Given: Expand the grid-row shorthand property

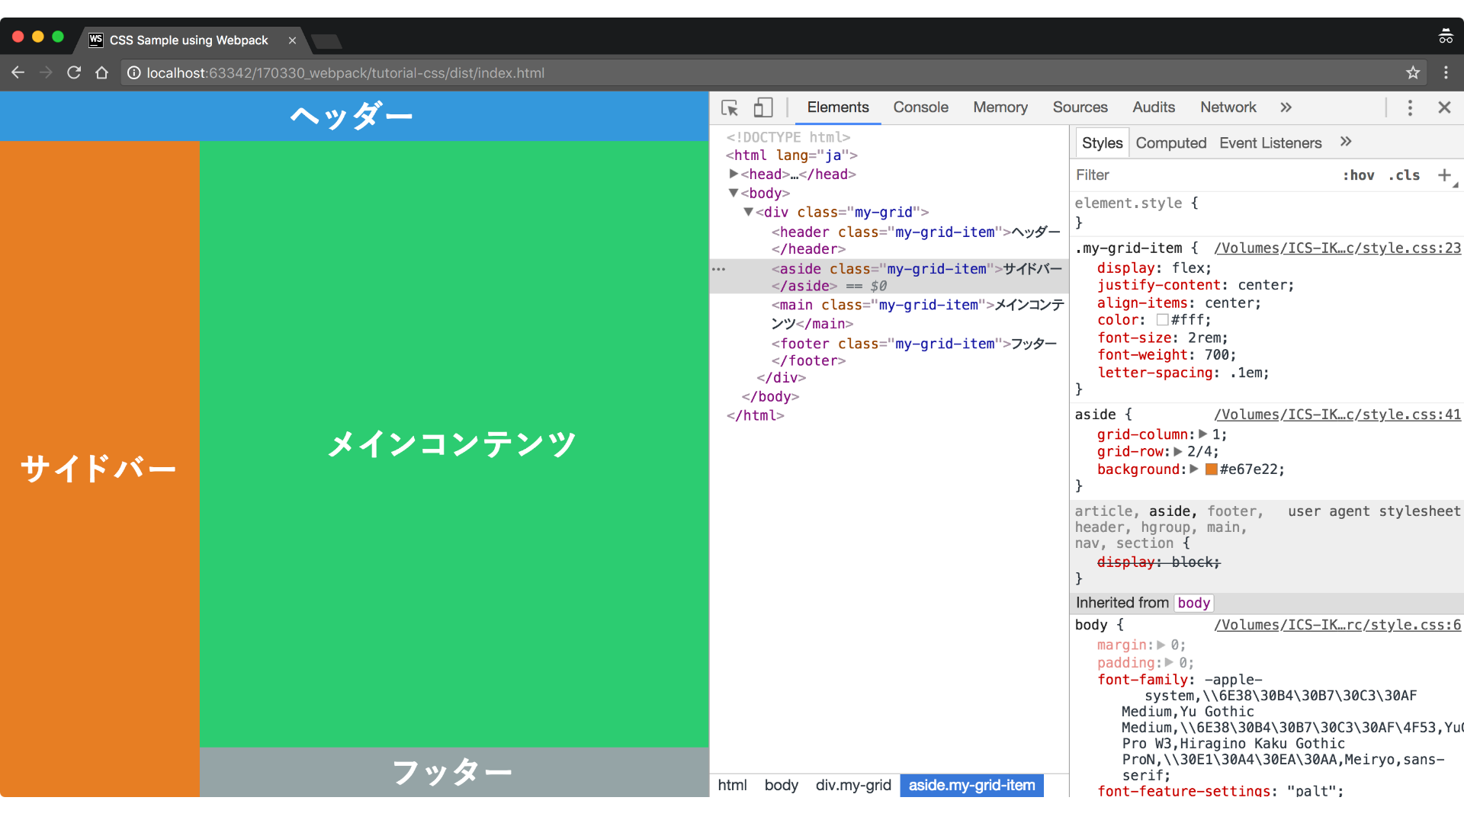Looking at the screenshot, I should click(x=1178, y=451).
